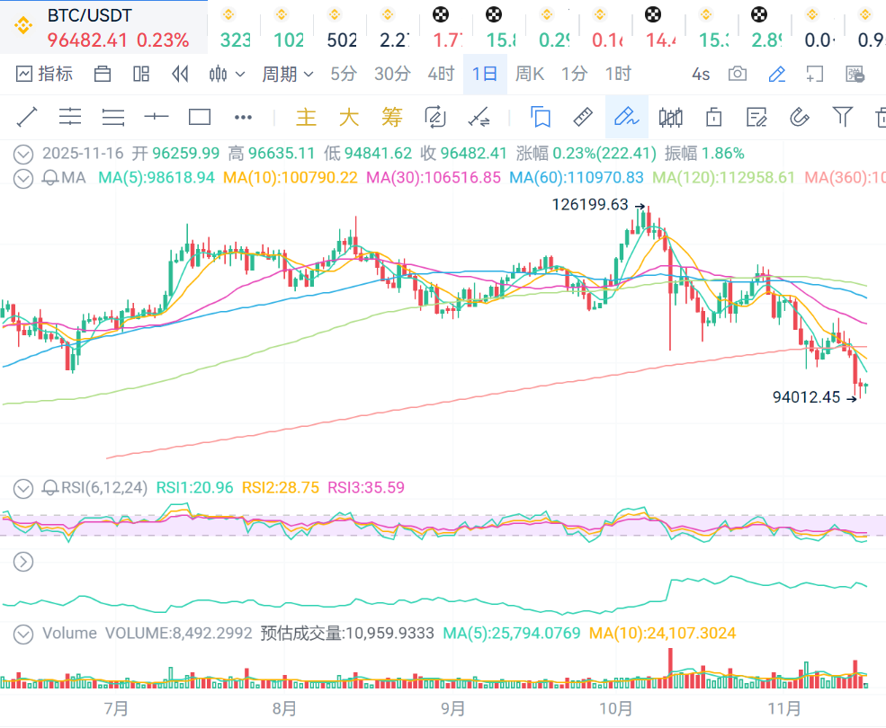Click the BTC/USDT ticker header
The height and width of the screenshot is (728, 886).
[89, 16]
